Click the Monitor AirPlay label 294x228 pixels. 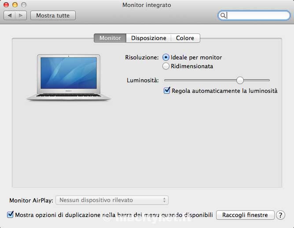31,200
